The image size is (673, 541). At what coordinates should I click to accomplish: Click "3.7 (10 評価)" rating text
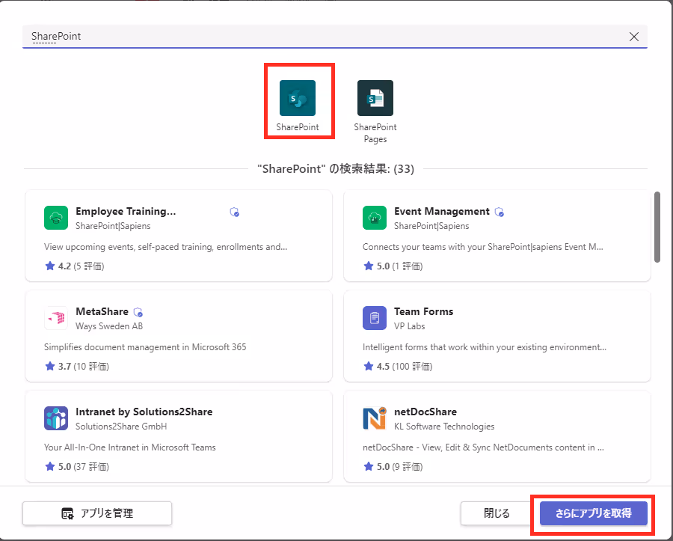point(84,366)
